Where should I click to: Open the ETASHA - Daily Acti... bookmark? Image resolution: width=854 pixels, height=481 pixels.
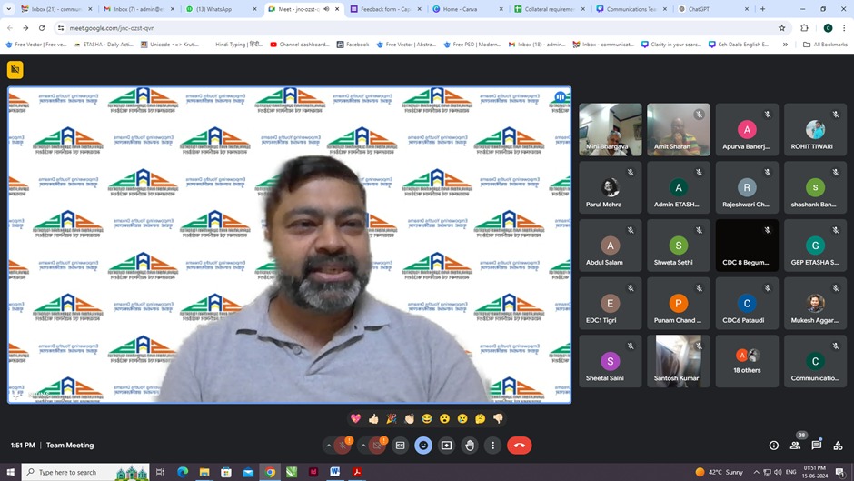[x=104, y=45]
